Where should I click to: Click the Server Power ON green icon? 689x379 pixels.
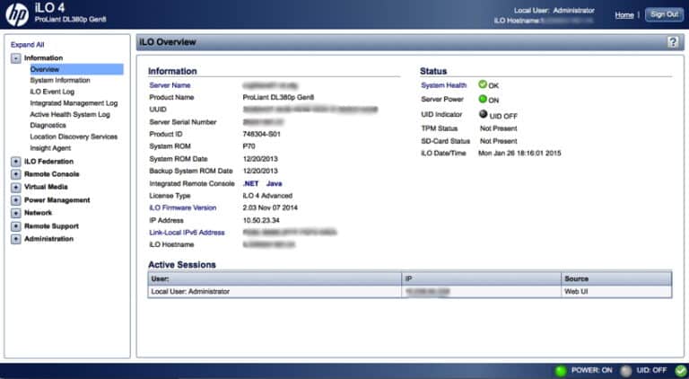[483, 99]
